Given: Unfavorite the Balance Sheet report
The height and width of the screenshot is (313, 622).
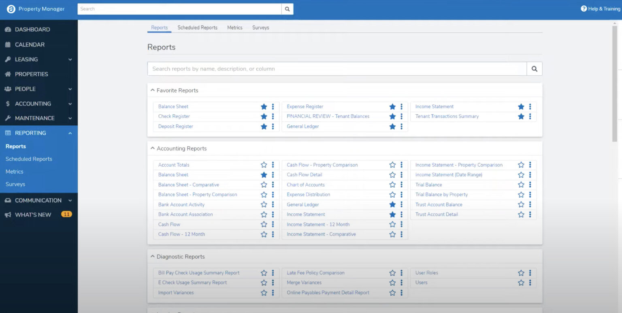Looking at the screenshot, I should tap(264, 106).
